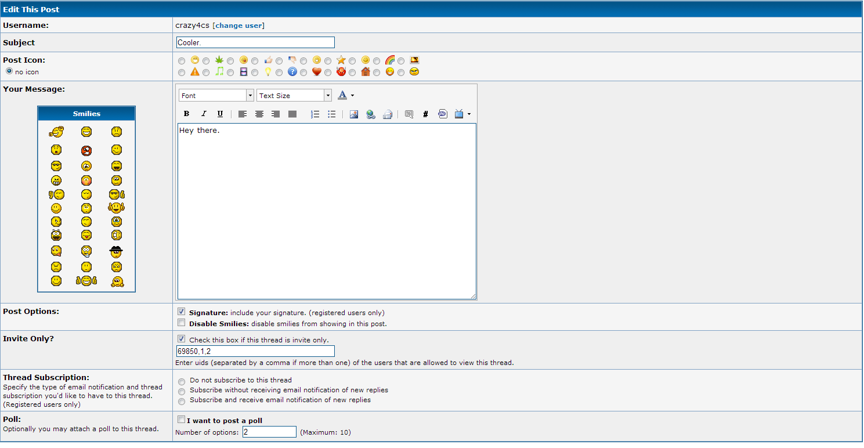Insert a numbered ordered list
The width and height of the screenshot is (864, 448).
[315, 114]
